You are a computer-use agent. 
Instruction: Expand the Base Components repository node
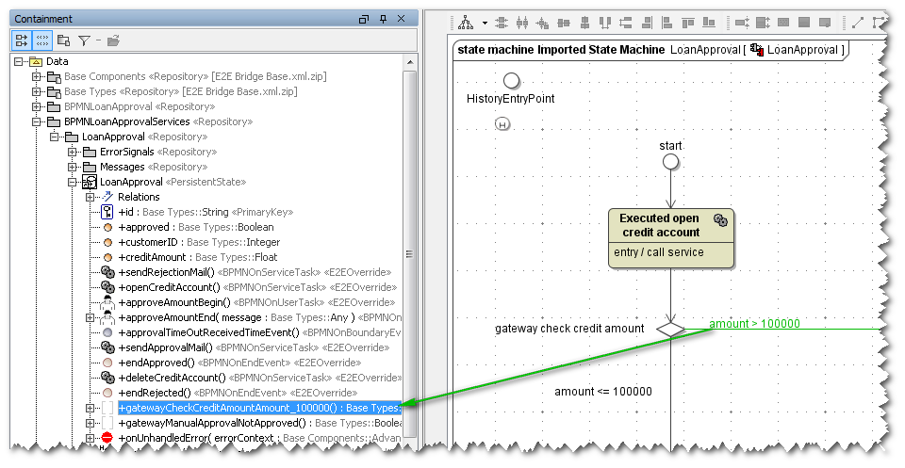(37, 76)
